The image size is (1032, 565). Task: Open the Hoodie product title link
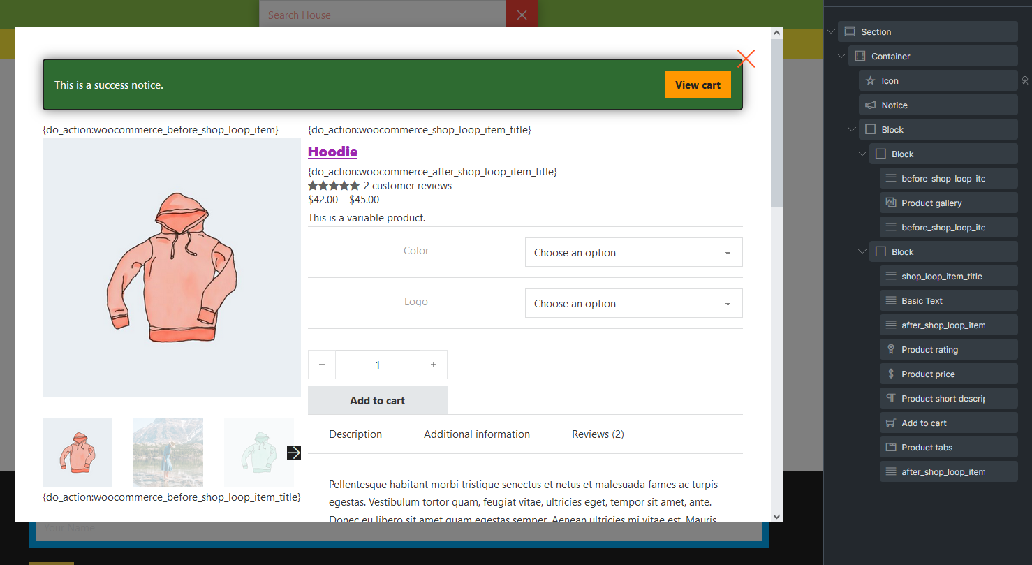coord(332,152)
